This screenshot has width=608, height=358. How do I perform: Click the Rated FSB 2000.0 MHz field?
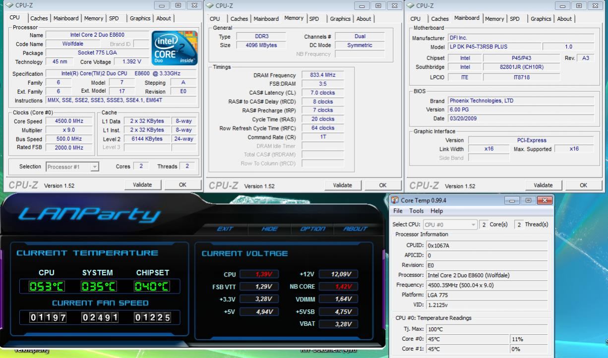pos(69,147)
